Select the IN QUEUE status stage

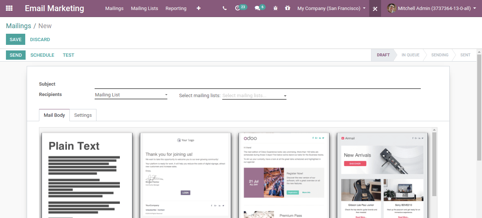pyautogui.click(x=410, y=55)
